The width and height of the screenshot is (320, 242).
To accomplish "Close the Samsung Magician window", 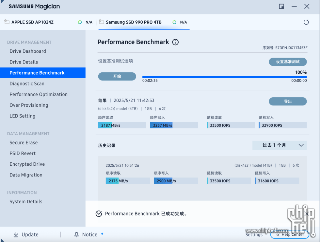I will 307,6.
